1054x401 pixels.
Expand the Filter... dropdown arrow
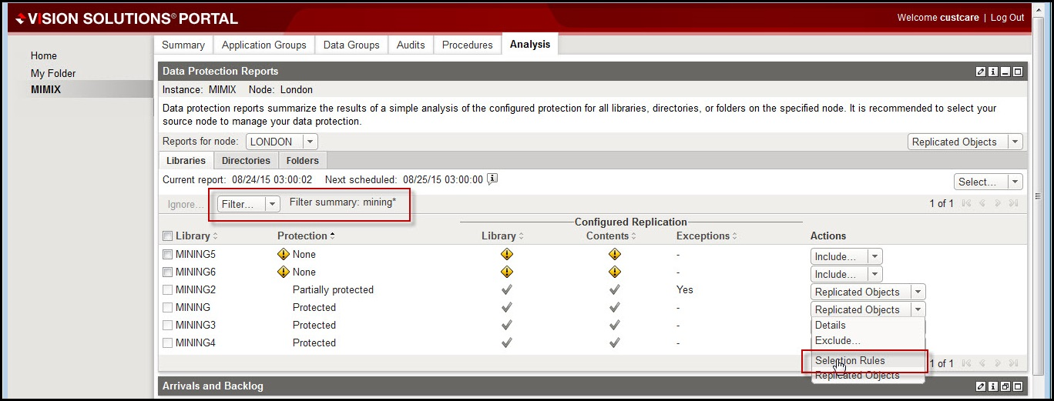pyautogui.click(x=271, y=204)
